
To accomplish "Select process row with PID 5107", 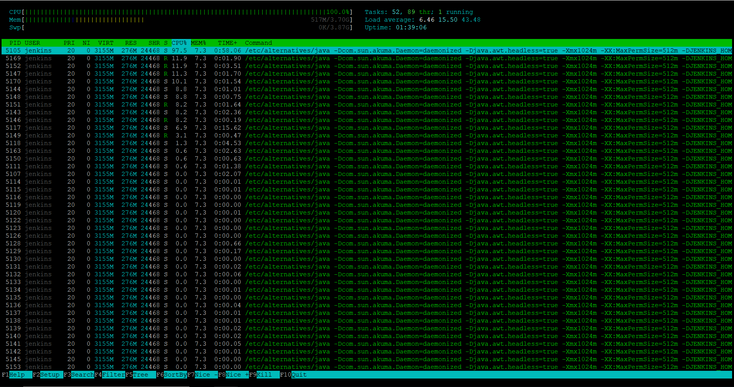I will (x=367, y=174).
